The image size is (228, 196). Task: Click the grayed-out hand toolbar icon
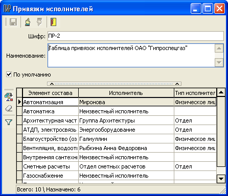39,22
